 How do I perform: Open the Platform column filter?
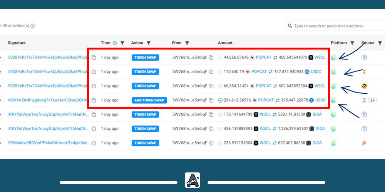click(x=352, y=43)
